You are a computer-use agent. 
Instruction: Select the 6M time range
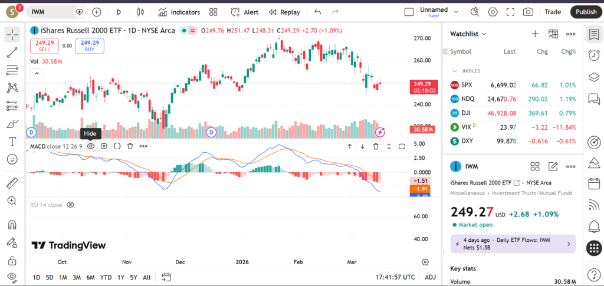(x=90, y=277)
